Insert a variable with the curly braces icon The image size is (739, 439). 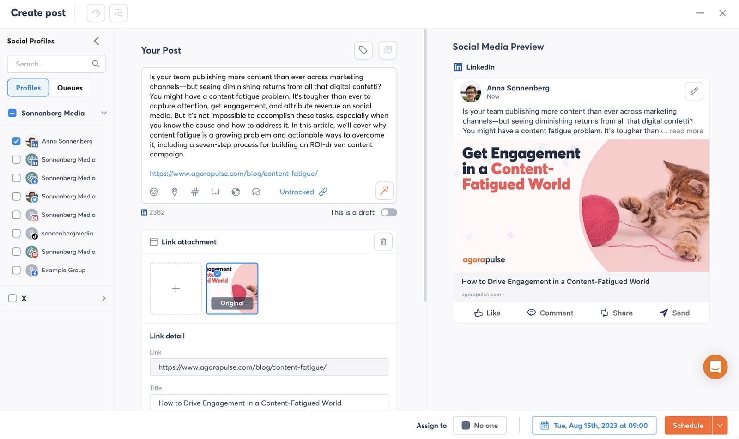coord(215,192)
